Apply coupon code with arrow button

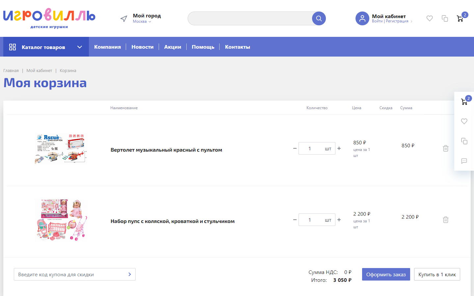coord(130,274)
